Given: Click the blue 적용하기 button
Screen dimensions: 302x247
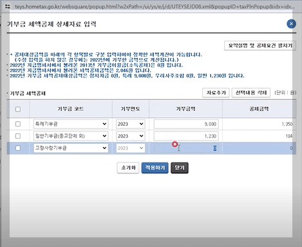Looking at the screenshot, I should pos(155,168).
